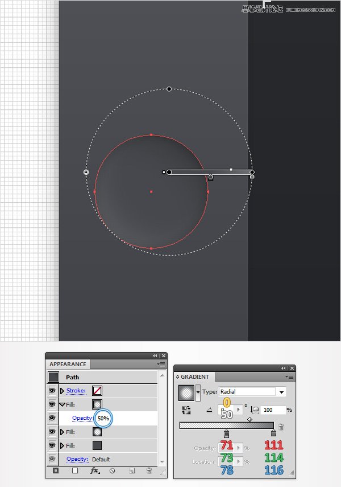This screenshot has height=487, width=341.
Task: Open the Appearance panel flyout menu icon
Action: (161, 364)
